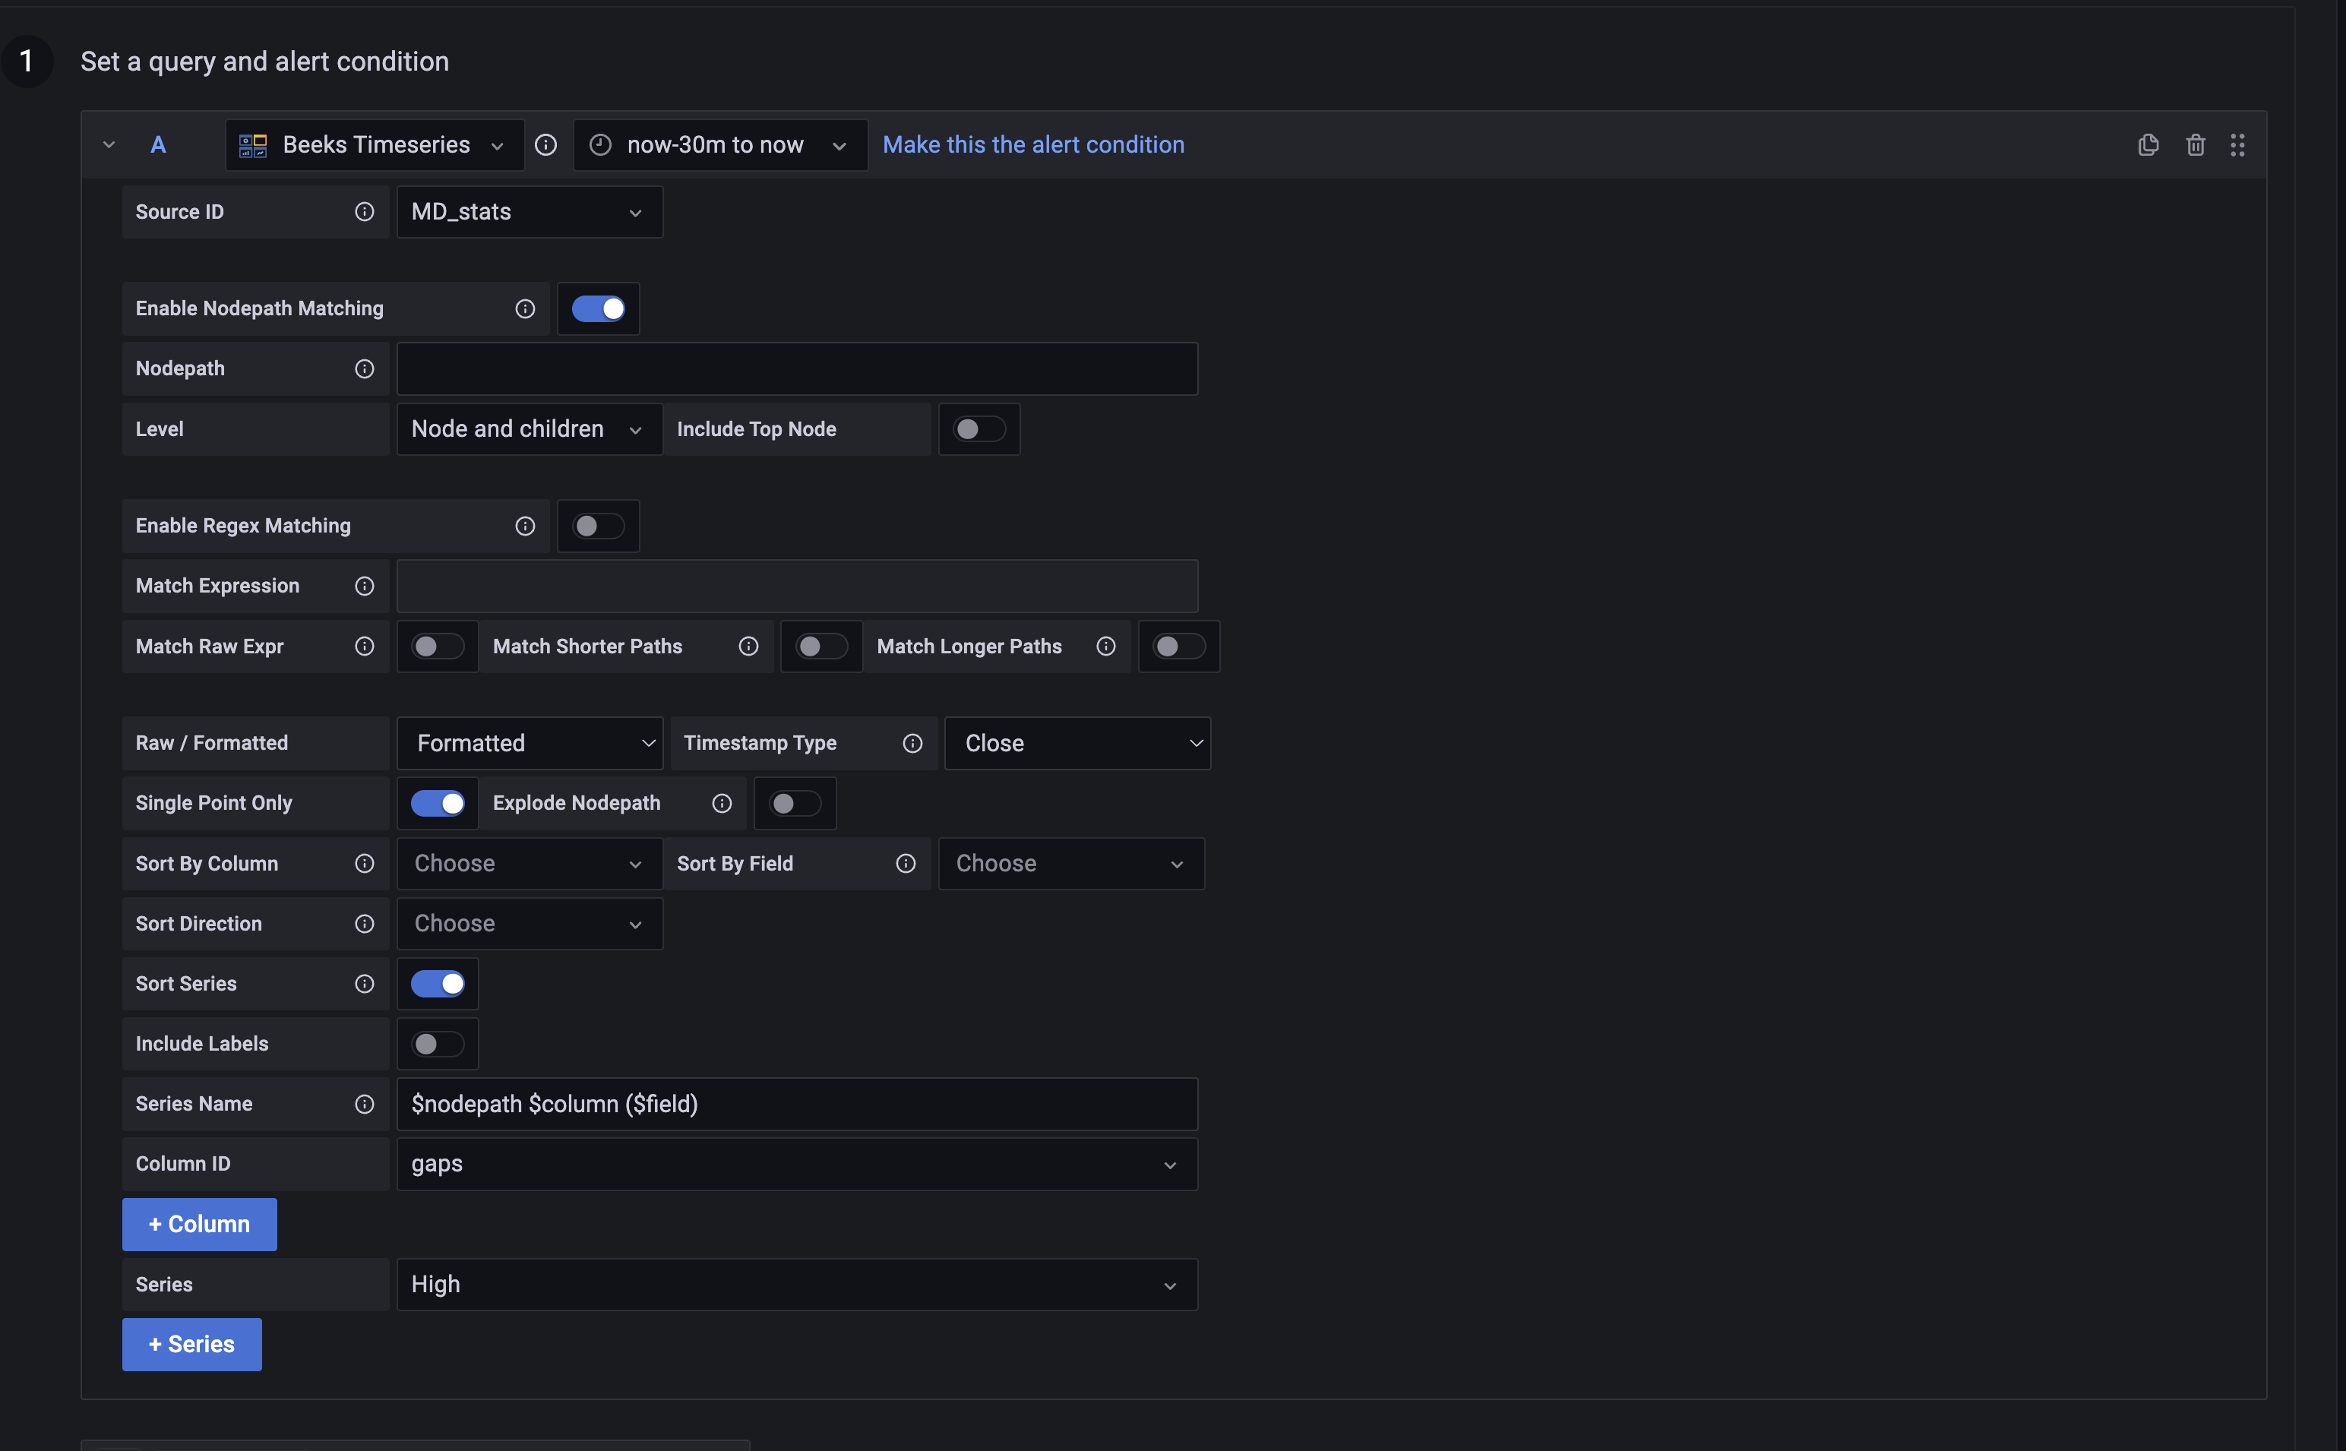Click the duplicate query icon
2346x1451 pixels.
click(2148, 145)
